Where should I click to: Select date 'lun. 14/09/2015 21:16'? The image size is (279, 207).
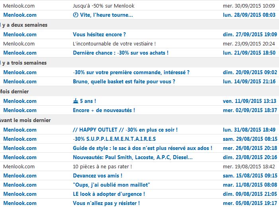[249, 81]
